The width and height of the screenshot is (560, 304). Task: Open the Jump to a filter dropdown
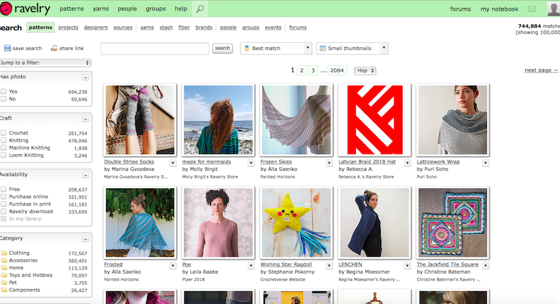pos(45,63)
